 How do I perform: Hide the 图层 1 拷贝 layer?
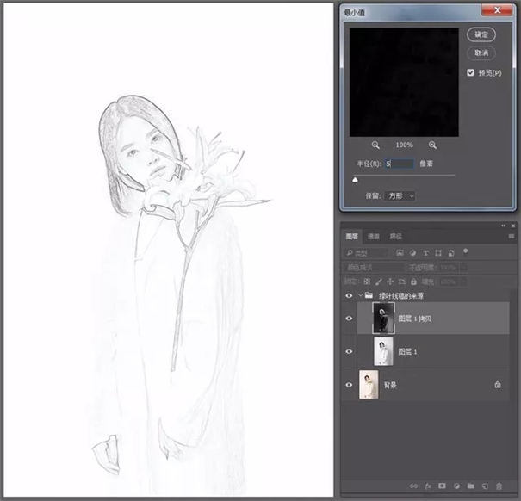point(349,319)
